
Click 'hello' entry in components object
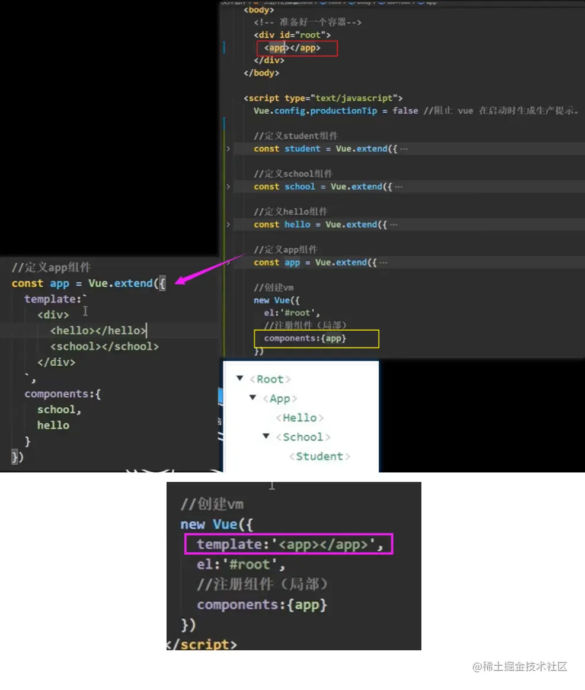(x=53, y=426)
